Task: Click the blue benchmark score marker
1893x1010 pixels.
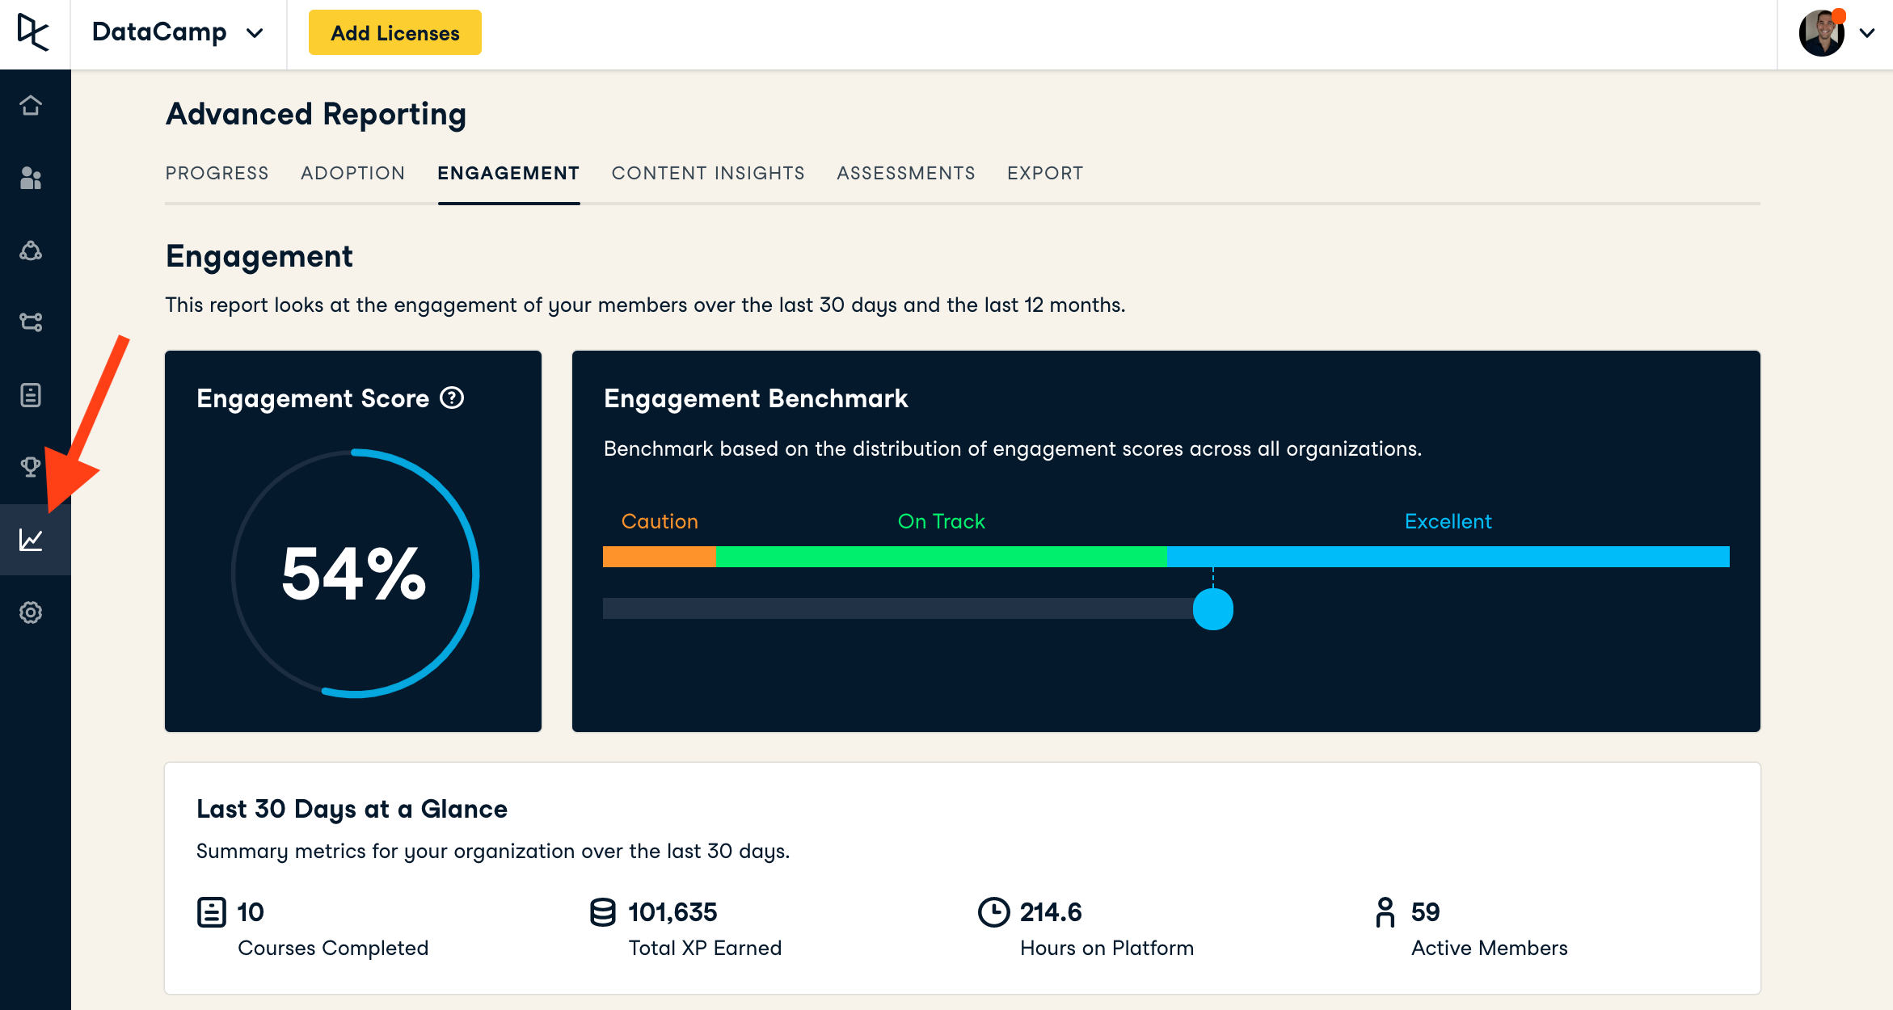Action: tap(1212, 609)
